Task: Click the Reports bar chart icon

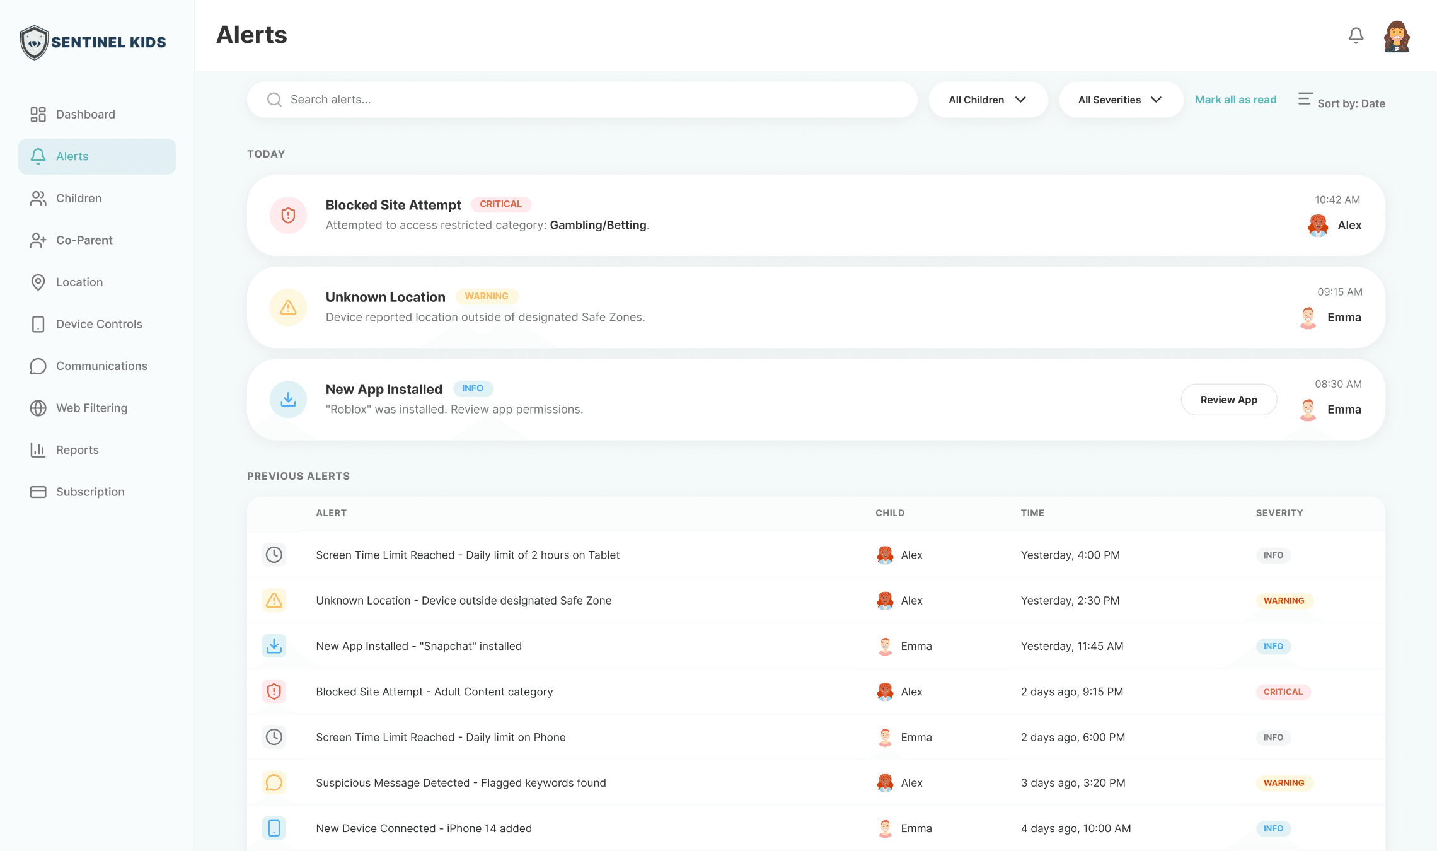Action: pyautogui.click(x=38, y=450)
